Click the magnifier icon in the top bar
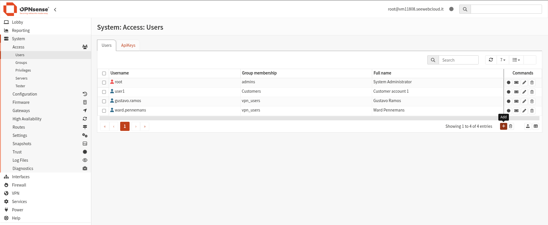The height and width of the screenshot is (225, 548). pos(465,9)
